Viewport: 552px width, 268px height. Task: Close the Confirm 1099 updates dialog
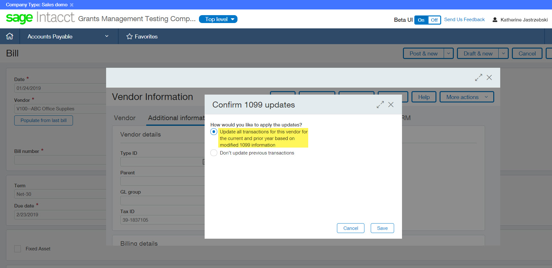[x=391, y=105]
